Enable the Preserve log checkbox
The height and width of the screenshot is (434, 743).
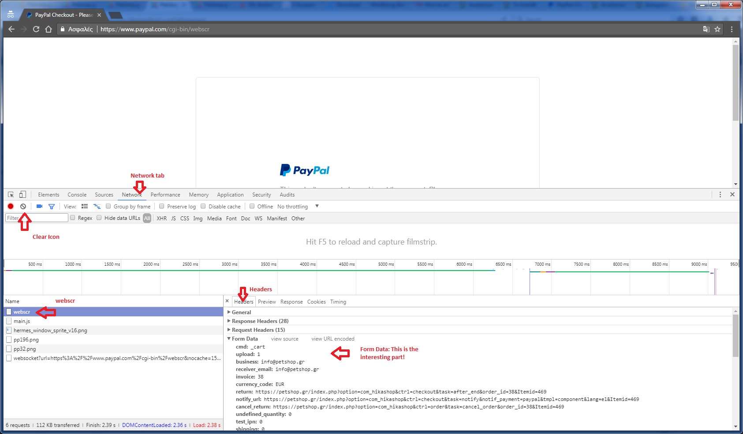pyautogui.click(x=162, y=206)
